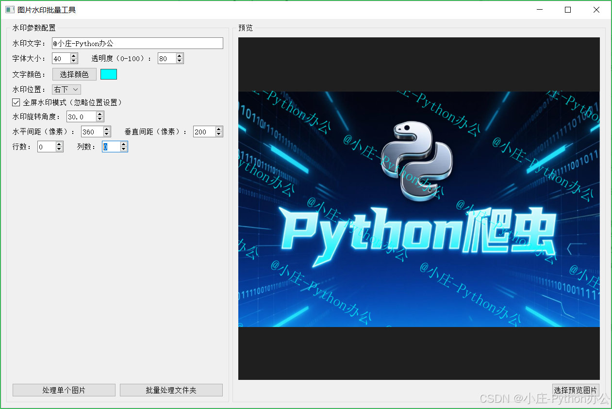Open the 水印位置 dropdown showing 右下
Image resolution: width=612 pixels, height=409 pixels.
[66, 89]
